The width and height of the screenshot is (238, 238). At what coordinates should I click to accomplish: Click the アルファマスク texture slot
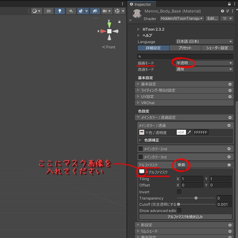click(142, 172)
